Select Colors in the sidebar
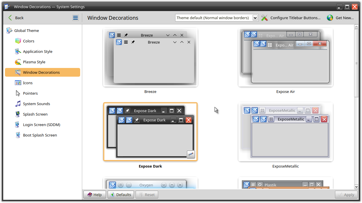The image size is (362, 203). (x=43, y=41)
